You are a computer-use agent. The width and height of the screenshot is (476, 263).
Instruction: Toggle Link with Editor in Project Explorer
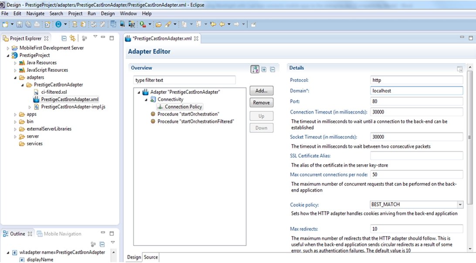pos(72,38)
